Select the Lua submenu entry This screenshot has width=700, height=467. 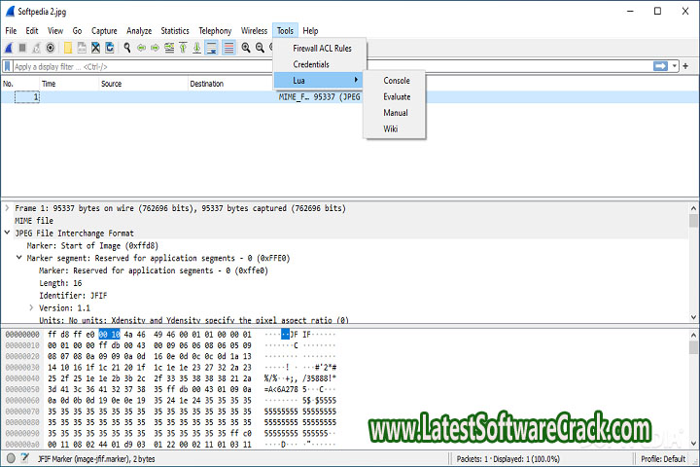tap(320, 81)
